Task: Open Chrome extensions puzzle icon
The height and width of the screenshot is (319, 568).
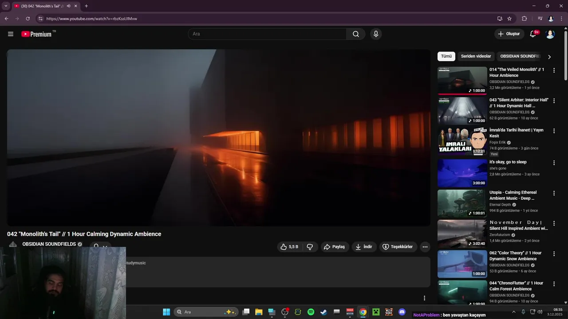Action: pyautogui.click(x=525, y=19)
